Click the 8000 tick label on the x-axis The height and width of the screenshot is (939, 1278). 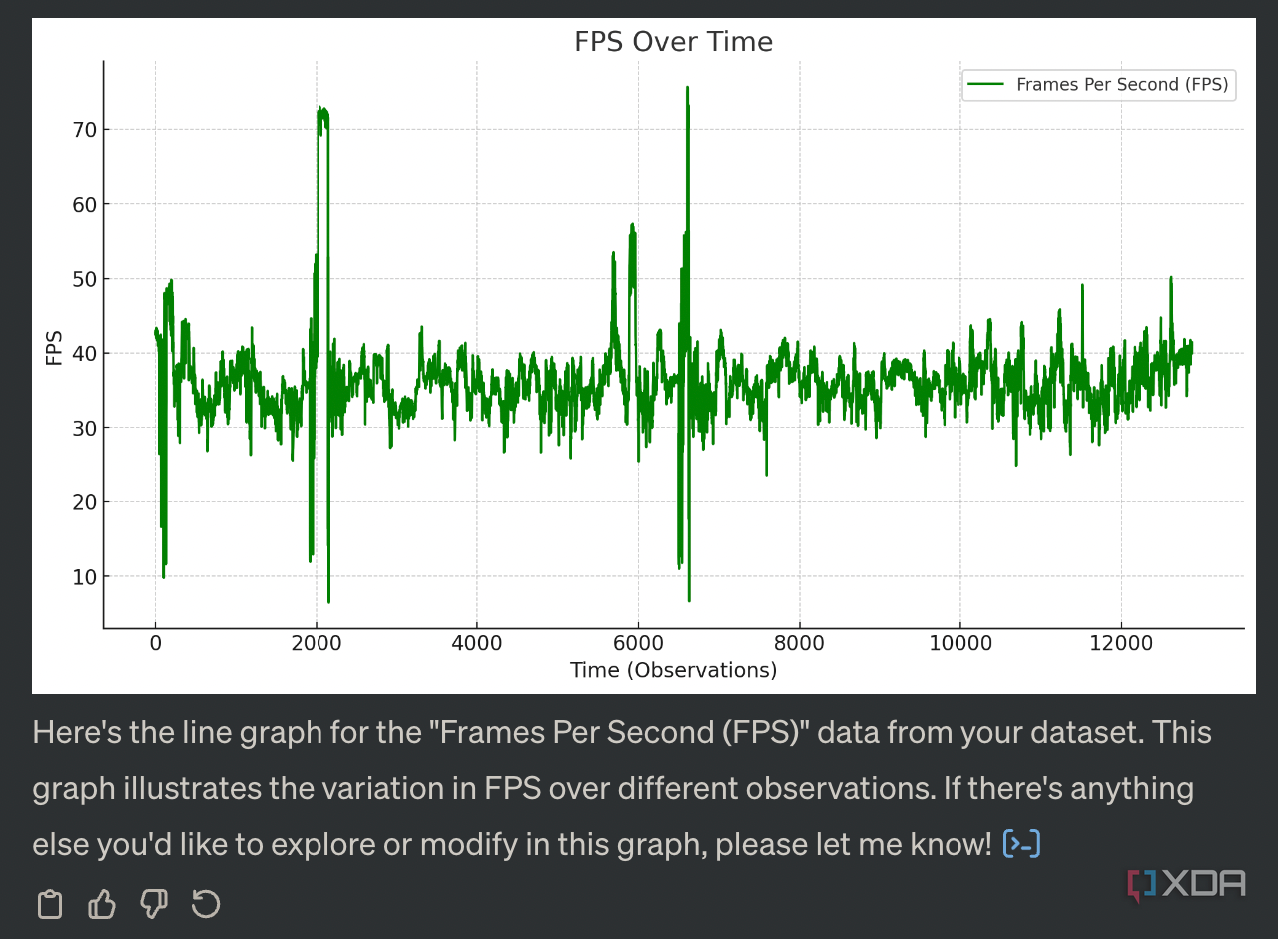coord(799,644)
